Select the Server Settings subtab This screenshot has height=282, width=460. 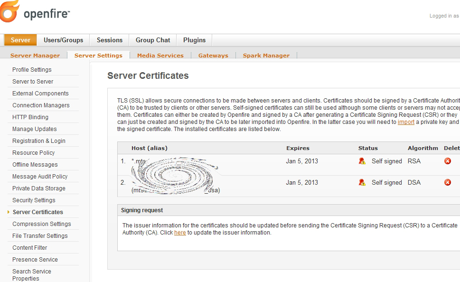pos(98,56)
